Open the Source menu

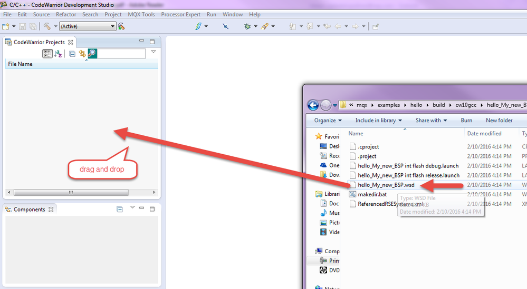[41, 14]
